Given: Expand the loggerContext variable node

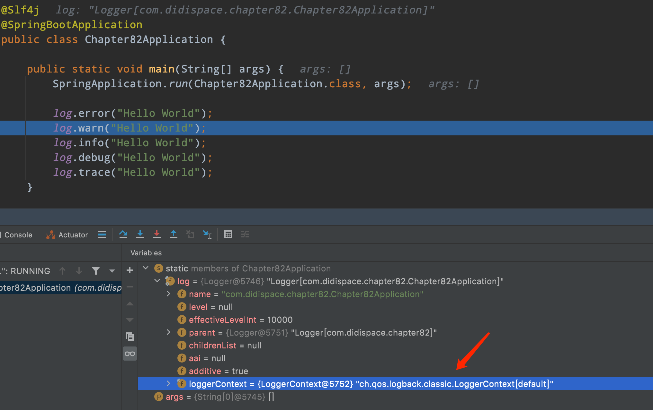Looking at the screenshot, I should pos(168,383).
